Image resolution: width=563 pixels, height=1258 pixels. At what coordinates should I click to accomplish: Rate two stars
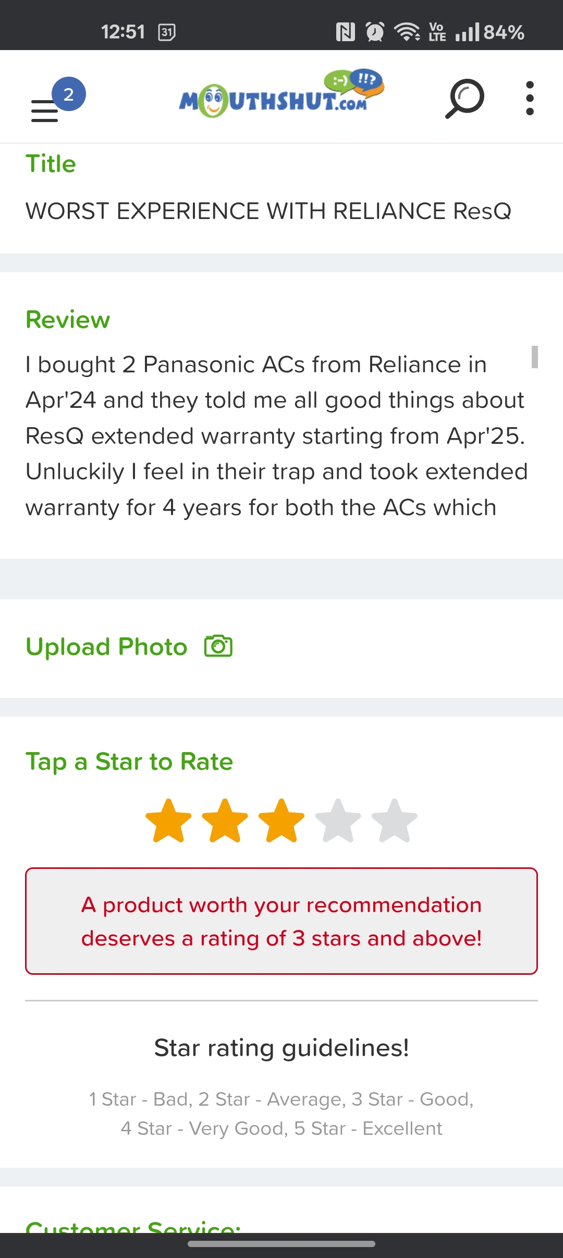(225, 821)
